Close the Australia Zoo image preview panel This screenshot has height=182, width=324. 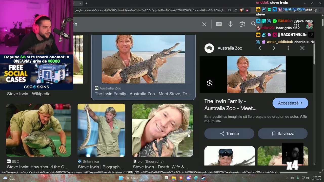tap(302, 48)
